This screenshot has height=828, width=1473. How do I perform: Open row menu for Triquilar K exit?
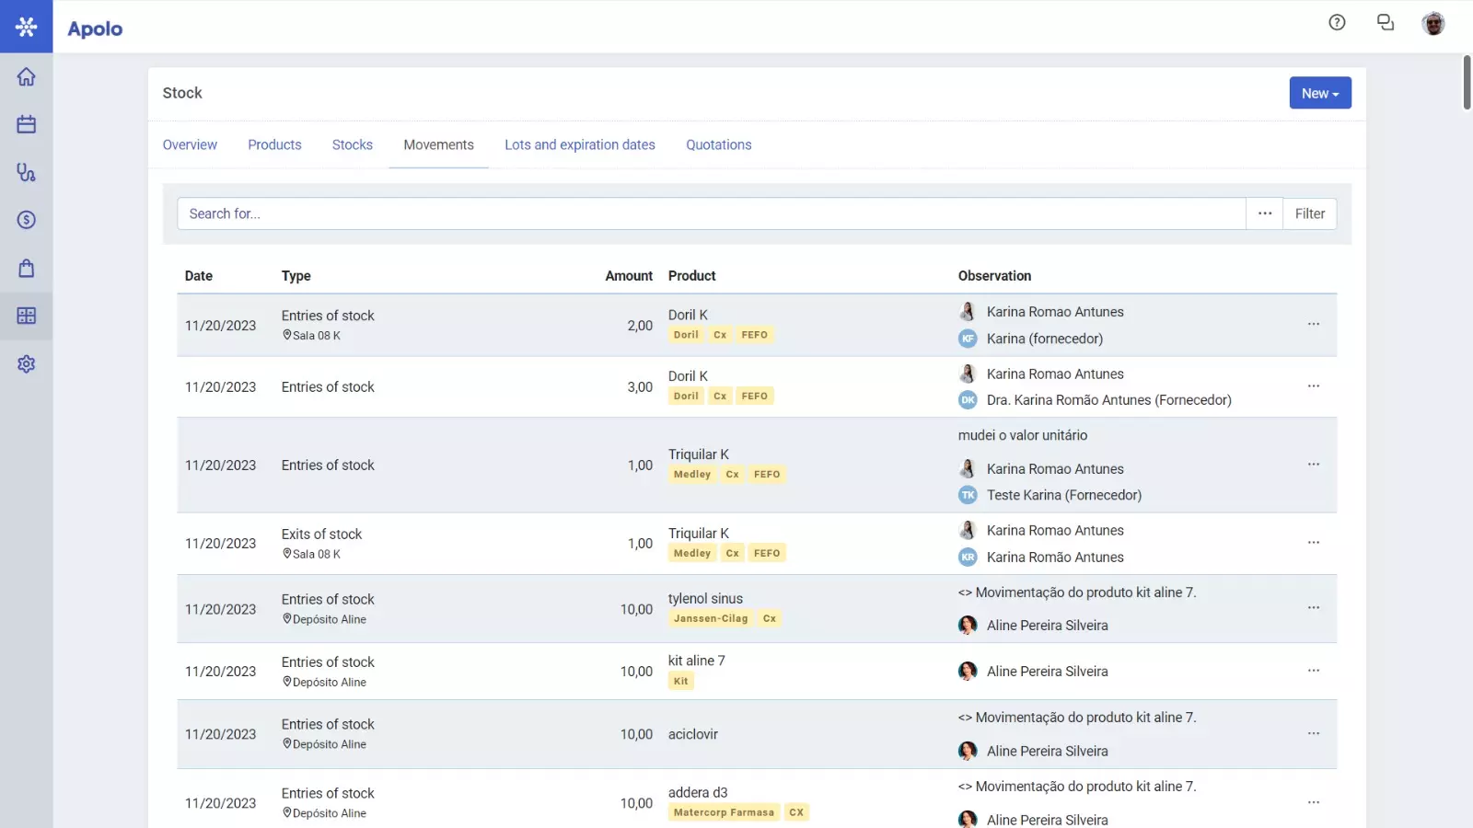pos(1313,543)
